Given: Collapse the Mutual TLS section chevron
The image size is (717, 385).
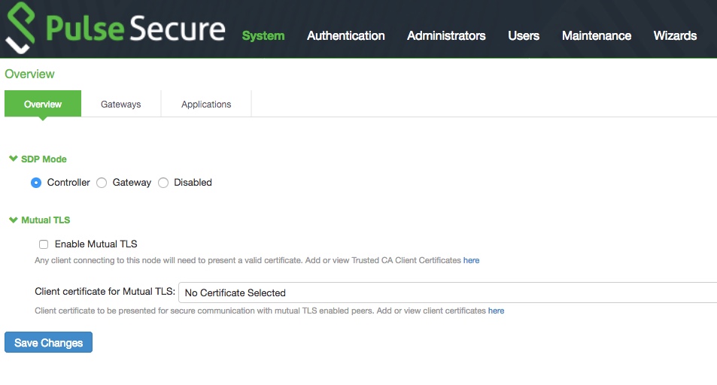Looking at the screenshot, I should pos(13,220).
